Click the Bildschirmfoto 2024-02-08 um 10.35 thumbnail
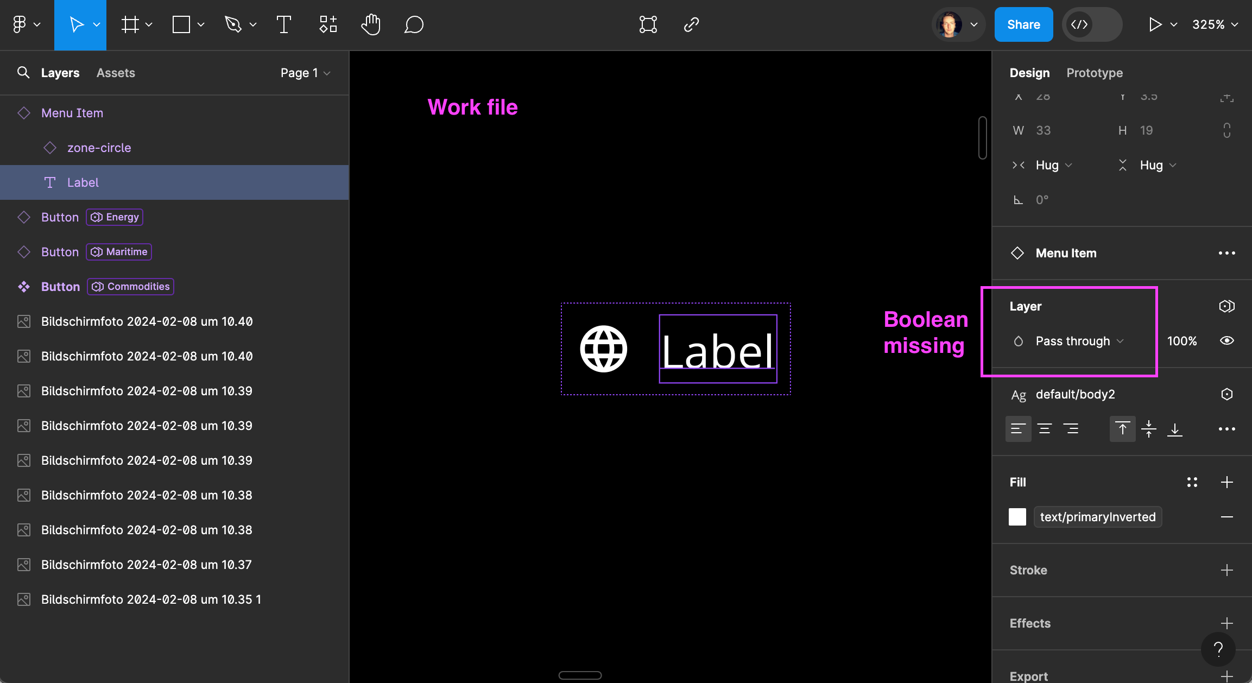 coord(23,600)
